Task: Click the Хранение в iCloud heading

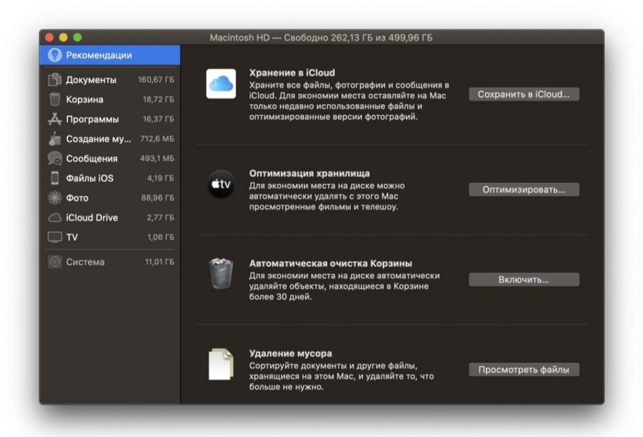Action: tap(292, 73)
